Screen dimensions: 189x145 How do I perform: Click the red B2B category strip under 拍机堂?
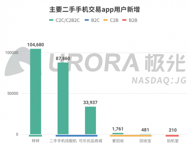tap(172, 136)
